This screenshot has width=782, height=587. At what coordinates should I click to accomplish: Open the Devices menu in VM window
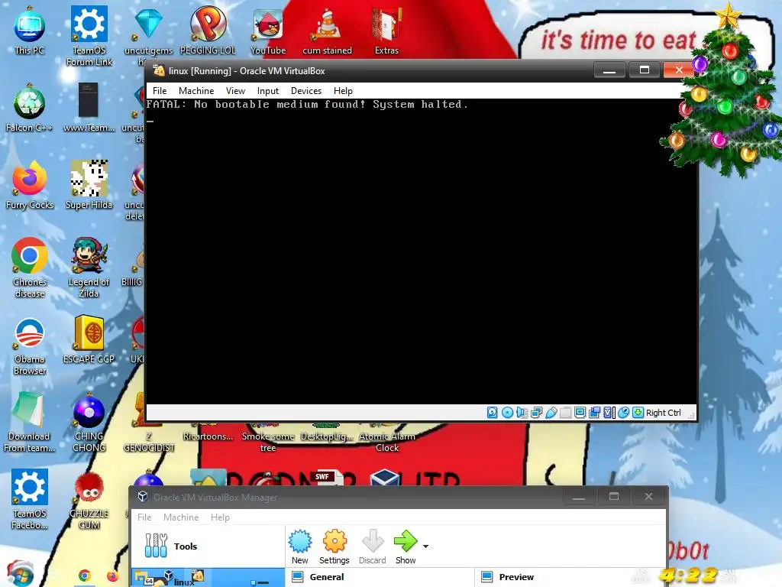(306, 90)
